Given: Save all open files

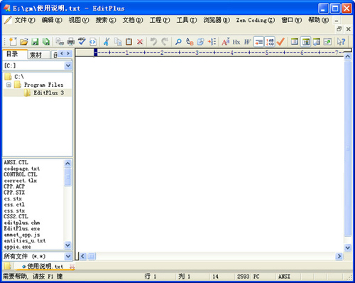Looking at the screenshot, I should click(46, 42).
